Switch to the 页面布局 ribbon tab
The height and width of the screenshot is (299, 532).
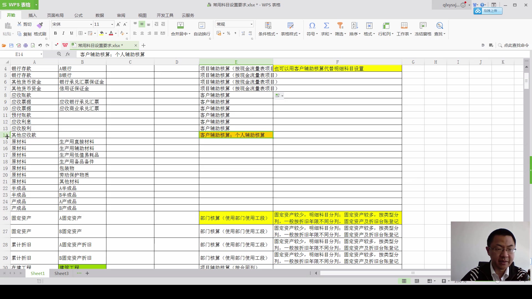[55, 15]
